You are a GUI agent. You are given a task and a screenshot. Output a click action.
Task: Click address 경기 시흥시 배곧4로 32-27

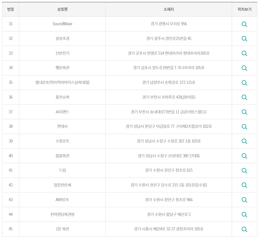[154, 229]
